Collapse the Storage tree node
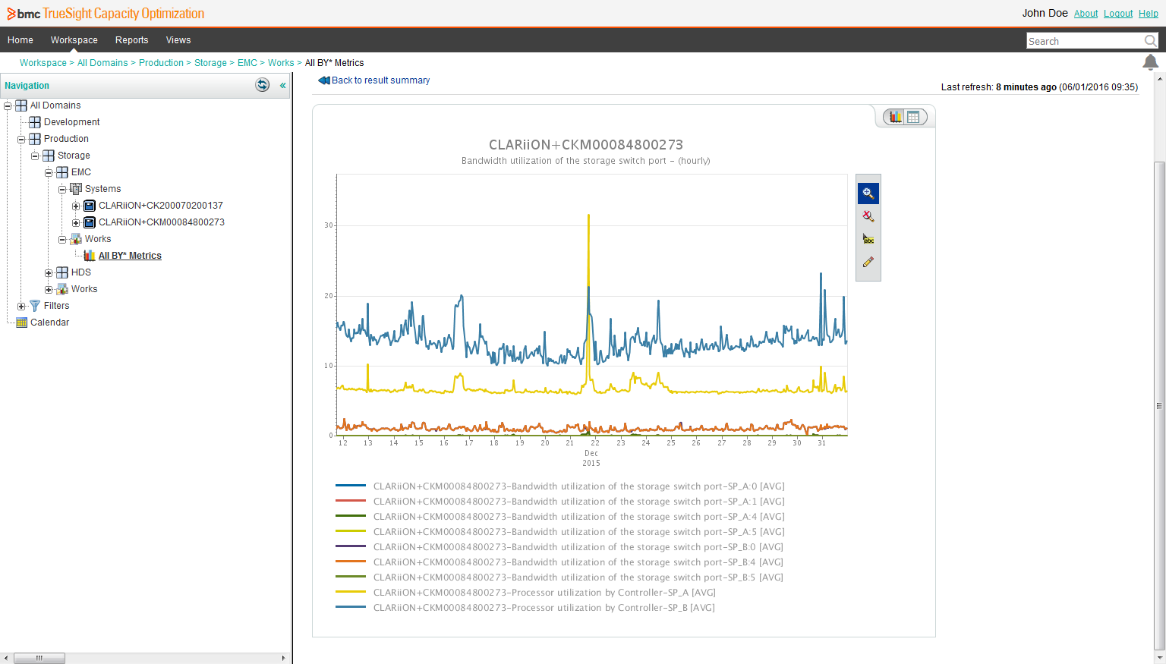Viewport: 1166px width, 664px height. click(x=35, y=156)
